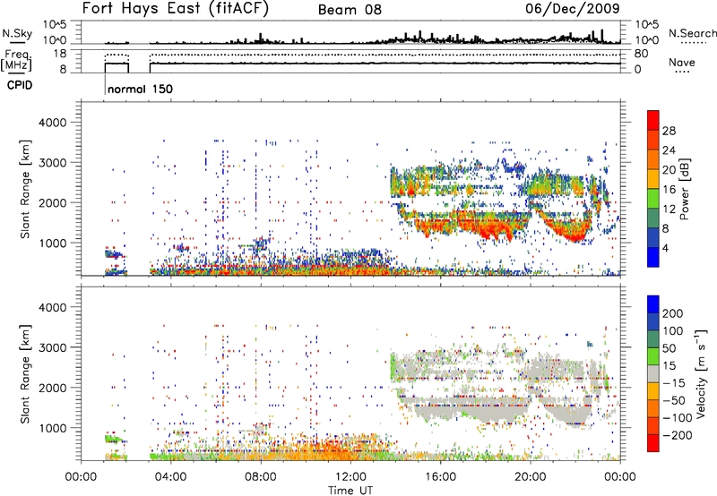The image size is (717, 496).
Task: Click the '20:00' time axis label
Action: (531, 477)
